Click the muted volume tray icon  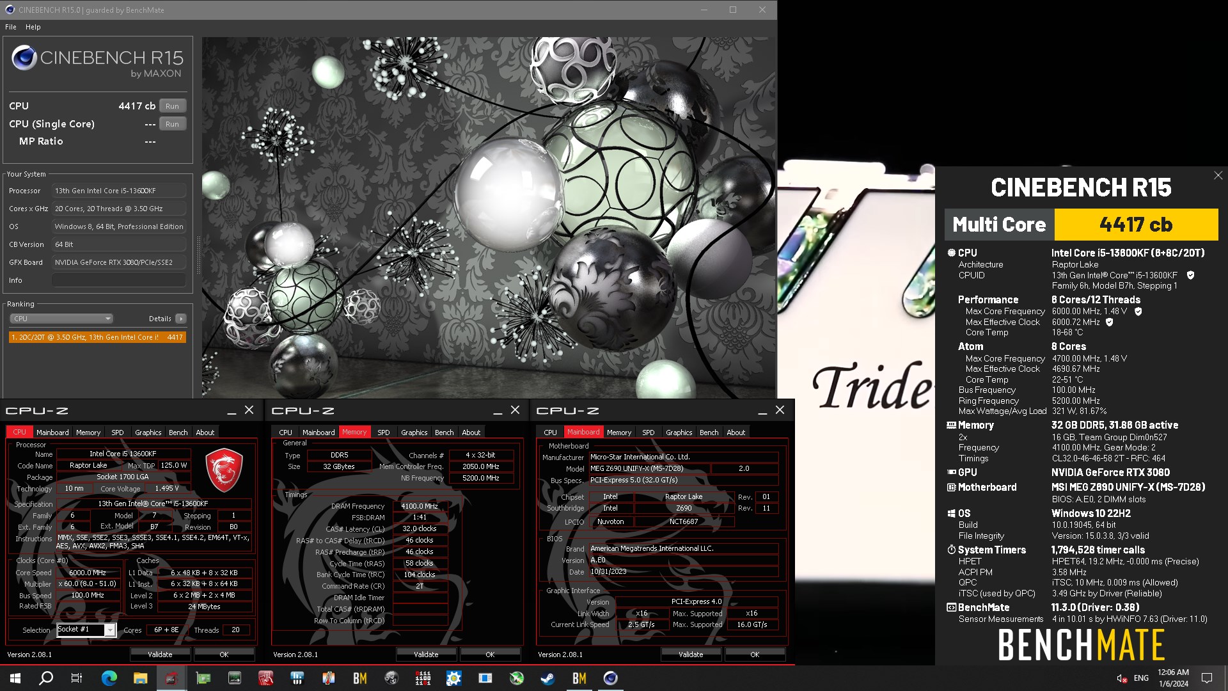[x=1122, y=678]
